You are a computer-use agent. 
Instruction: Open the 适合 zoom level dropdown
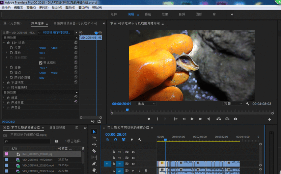pyautogui.click(x=146, y=104)
